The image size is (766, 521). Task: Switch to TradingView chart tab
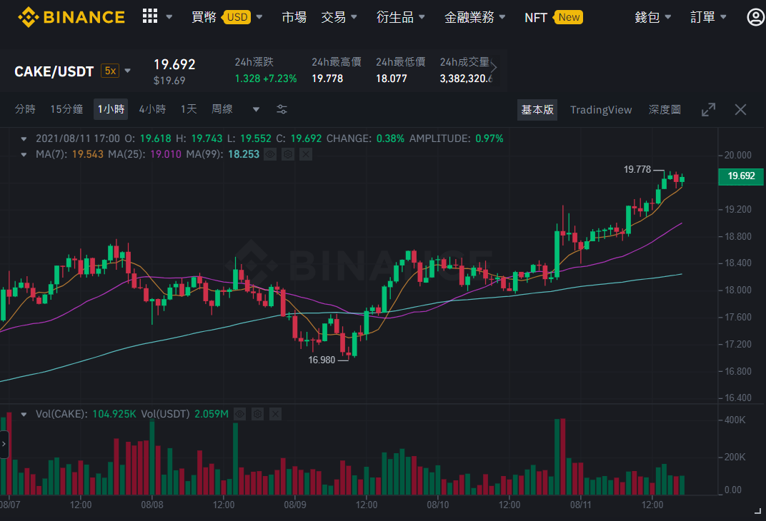601,110
